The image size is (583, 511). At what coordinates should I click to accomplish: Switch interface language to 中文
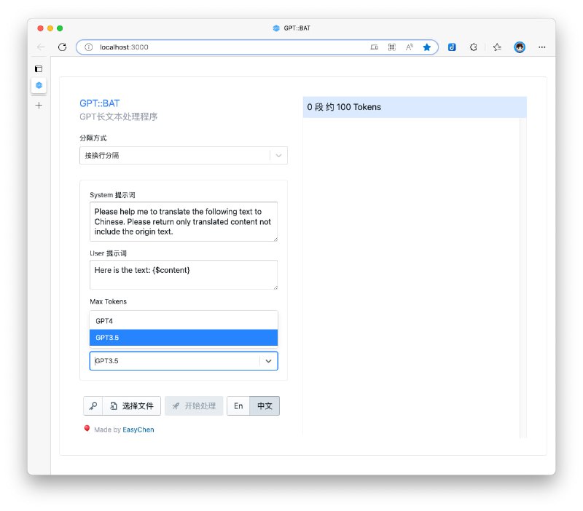265,406
